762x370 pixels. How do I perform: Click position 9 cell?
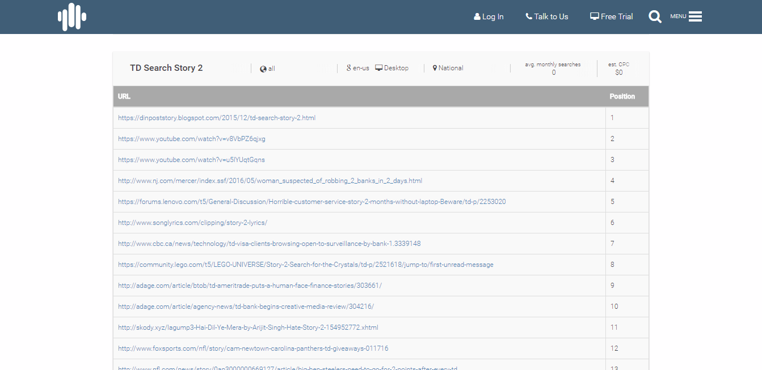(x=627, y=286)
